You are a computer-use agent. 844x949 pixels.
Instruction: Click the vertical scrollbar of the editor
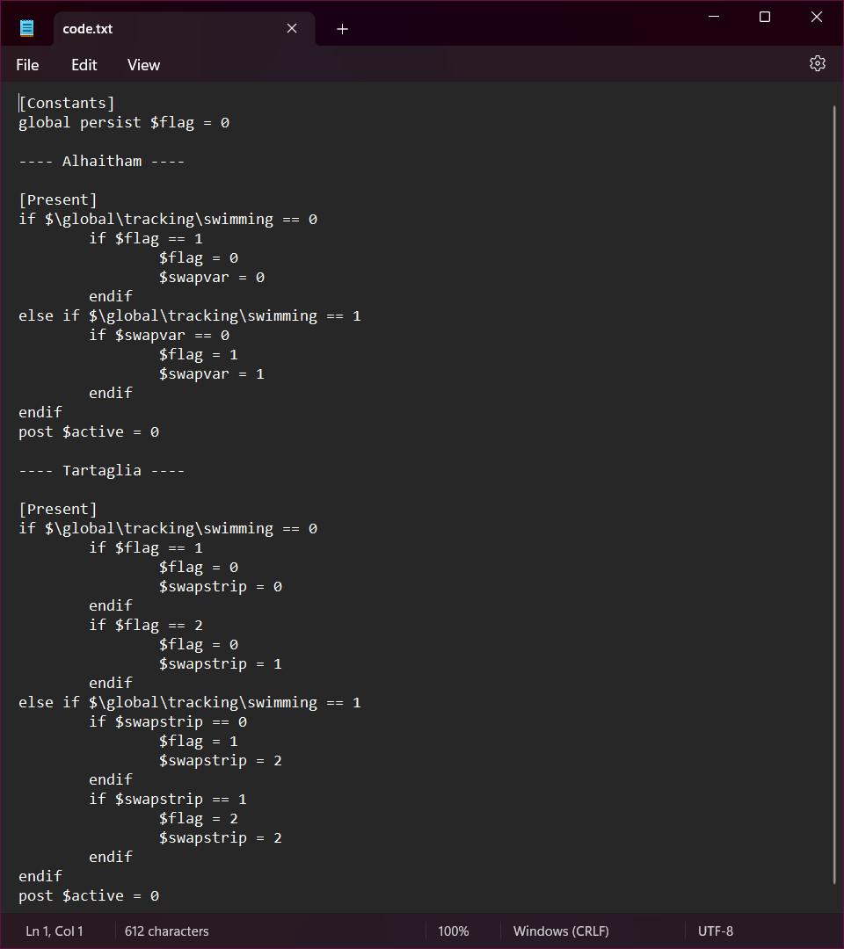click(x=833, y=492)
